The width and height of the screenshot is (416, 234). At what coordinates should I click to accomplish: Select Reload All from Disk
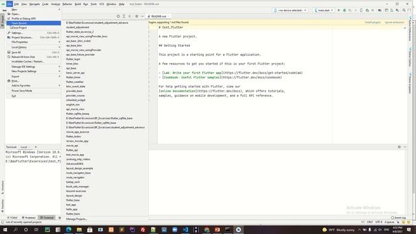[33, 57]
